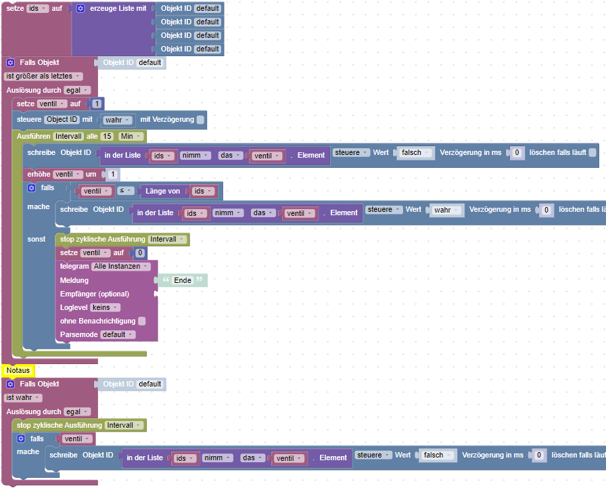The width and height of the screenshot is (606, 490).
Task: Toggle 'löschen falls läuft' checkbox in the 'falsch' write block inside the Intervall loop
Action: coord(592,153)
